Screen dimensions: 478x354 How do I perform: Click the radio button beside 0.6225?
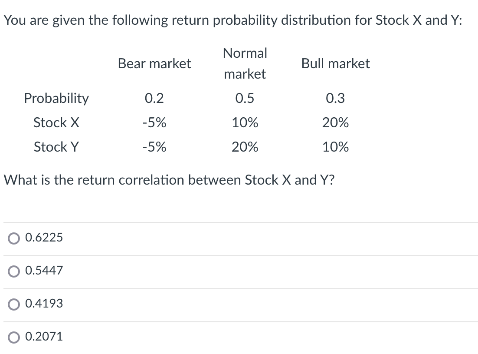[x=13, y=238]
